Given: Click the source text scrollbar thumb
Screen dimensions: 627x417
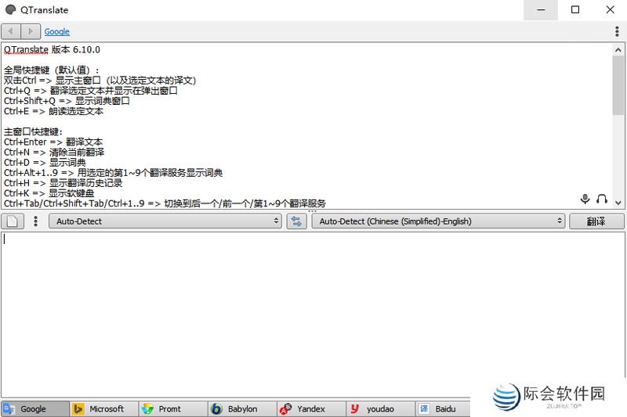Looking at the screenshot, I should [x=618, y=85].
